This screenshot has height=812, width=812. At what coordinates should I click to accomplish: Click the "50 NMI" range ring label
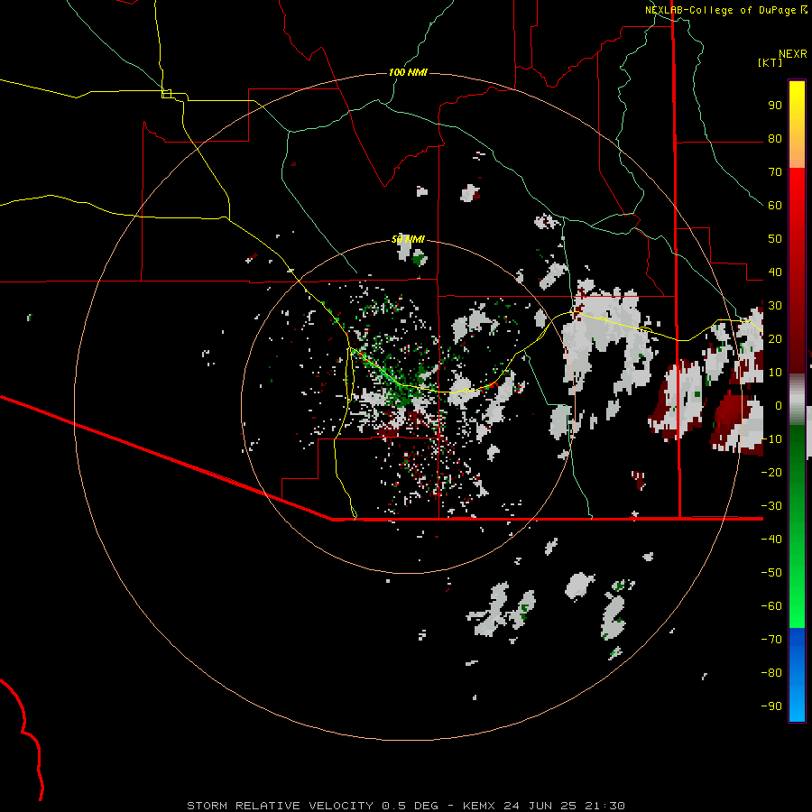(408, 239)
